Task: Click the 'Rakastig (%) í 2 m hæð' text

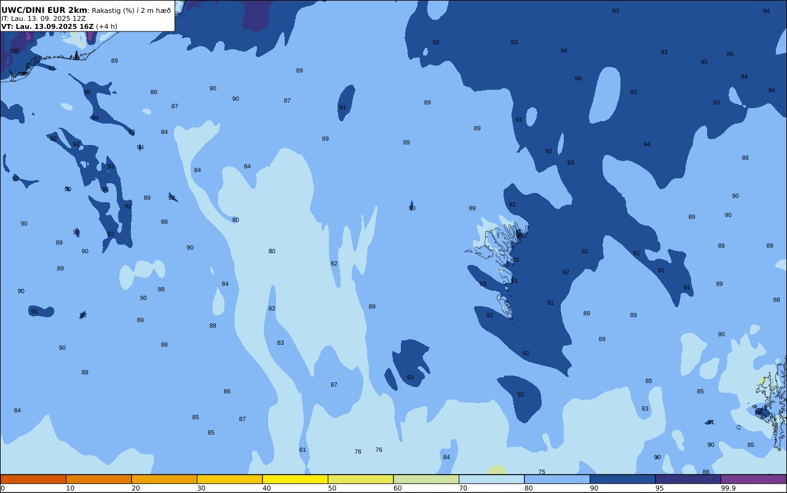Action: click(x=132, y=10)
